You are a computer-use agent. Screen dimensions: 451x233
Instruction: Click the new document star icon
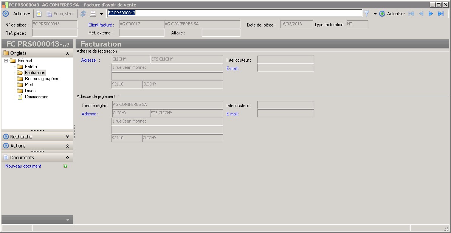39,14
